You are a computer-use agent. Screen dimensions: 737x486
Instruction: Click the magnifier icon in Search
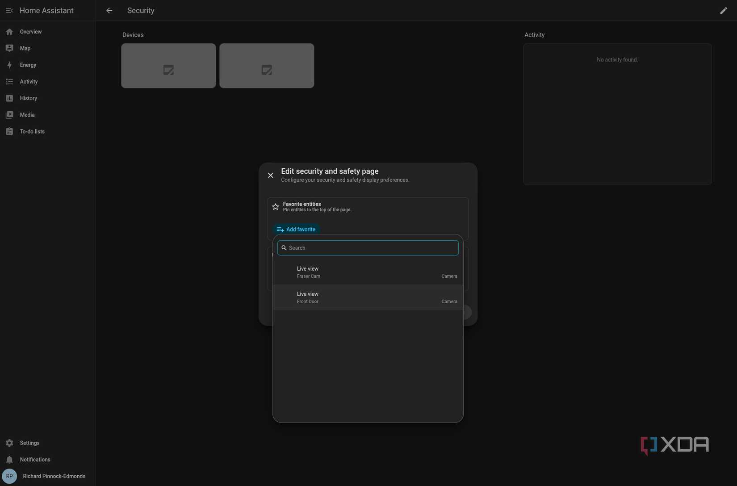point(284,248)
